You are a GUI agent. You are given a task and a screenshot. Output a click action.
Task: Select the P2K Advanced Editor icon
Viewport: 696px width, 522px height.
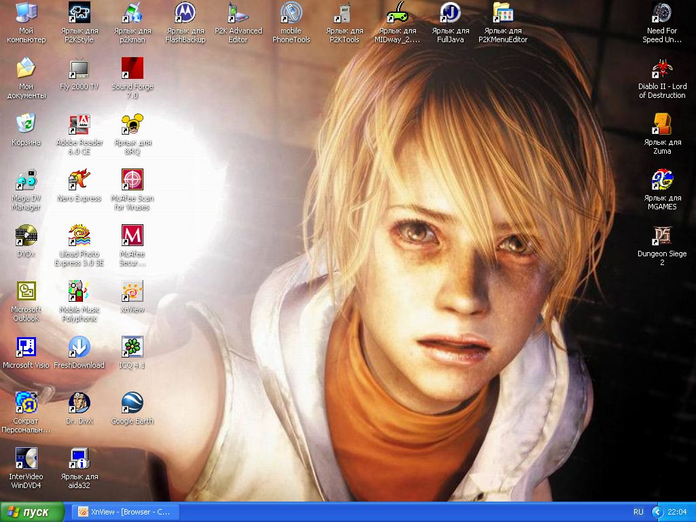tap(239, 12)
